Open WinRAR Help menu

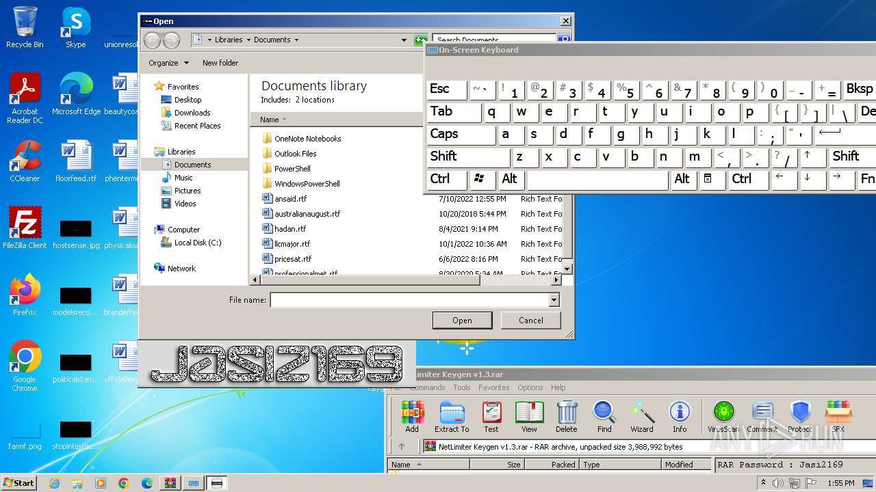click(558, 387)
